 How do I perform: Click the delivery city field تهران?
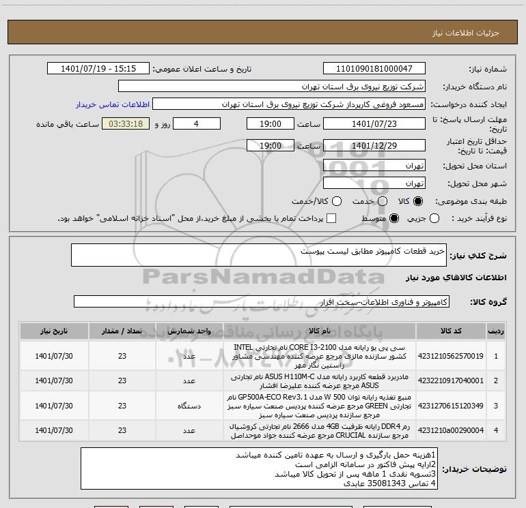click(x=374, y=183)
